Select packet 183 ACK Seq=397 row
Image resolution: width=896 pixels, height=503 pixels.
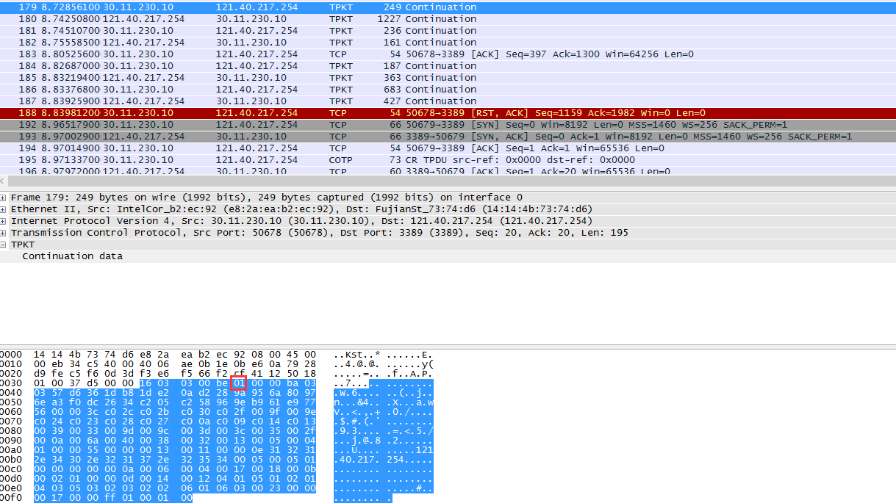[448, 54]
